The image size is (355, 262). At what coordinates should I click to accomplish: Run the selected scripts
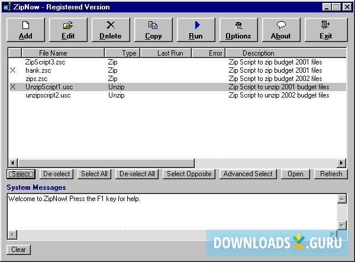(196, 30)
